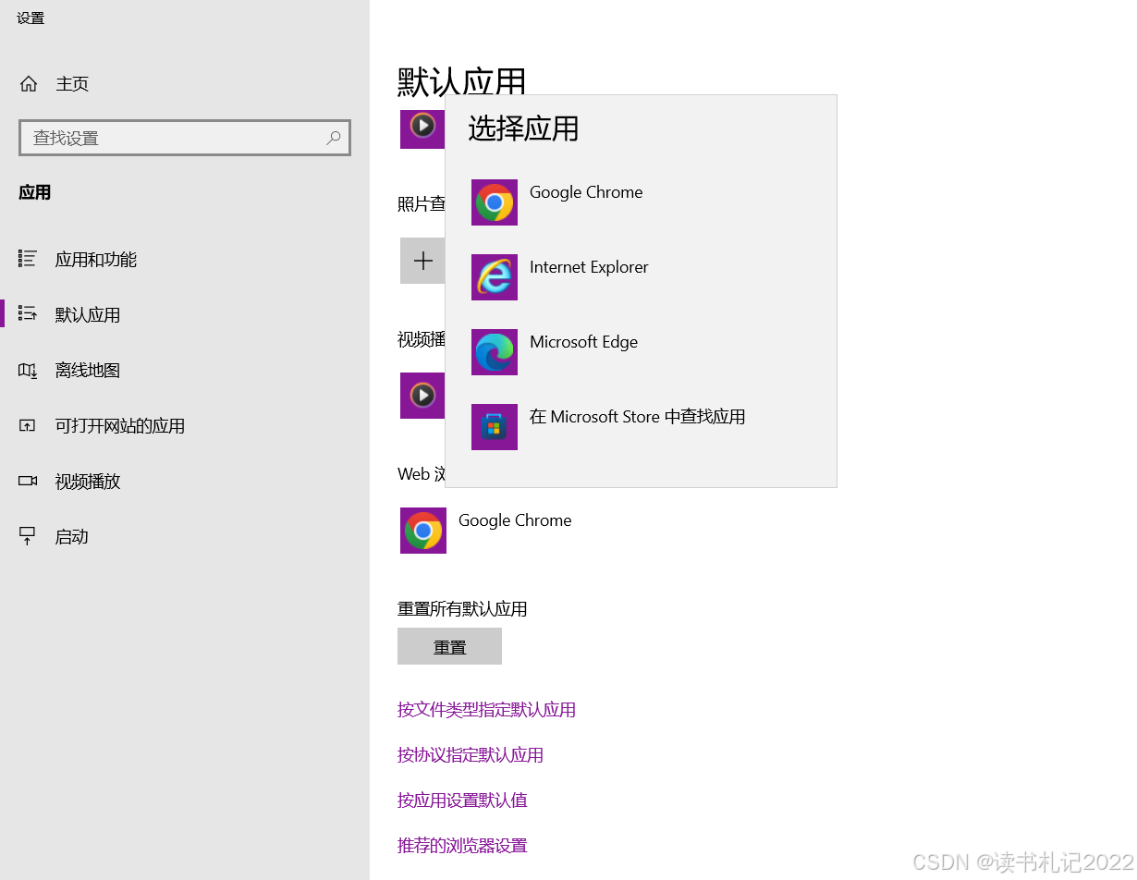Image resolution: width=1137 pixels, height=880 pixels.
Task: Open 启动 in the sidebar
Action: [x=72, y=537]
